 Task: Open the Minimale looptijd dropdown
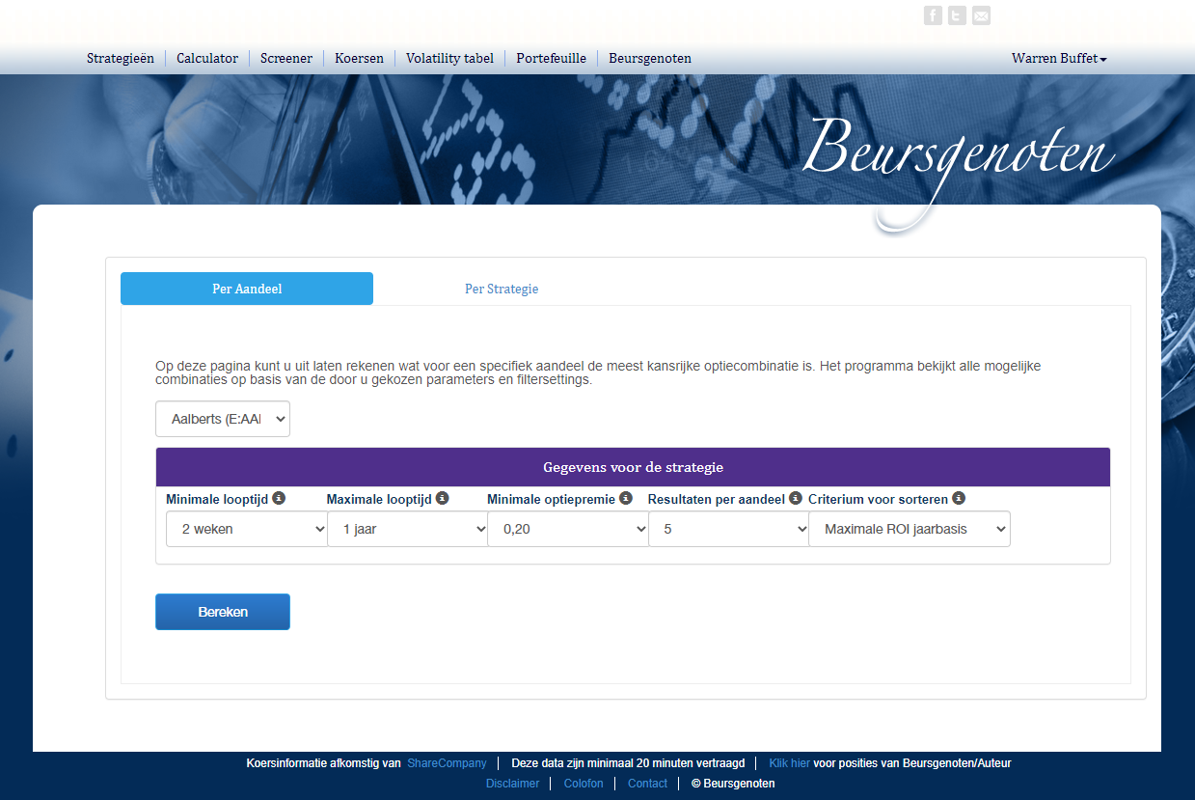point(246,529)
